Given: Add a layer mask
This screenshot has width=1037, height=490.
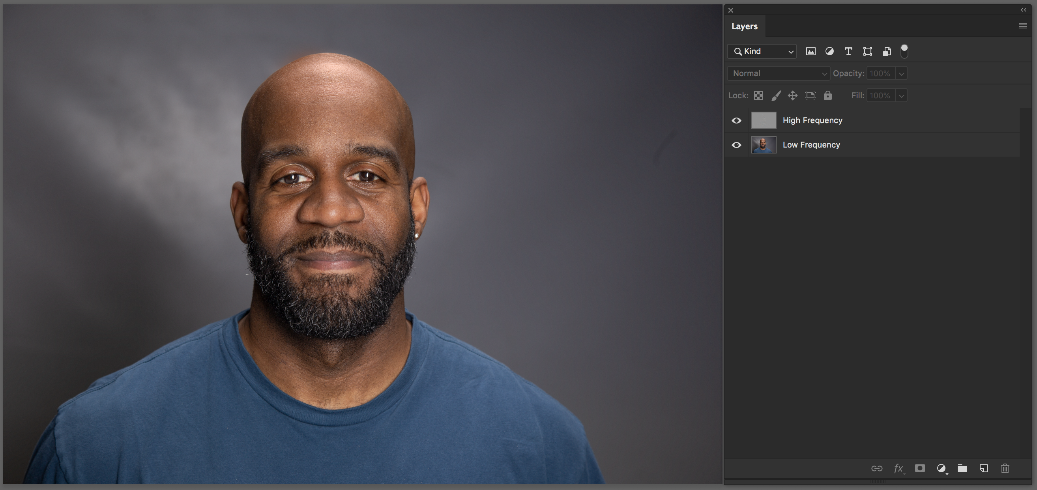Looking at the screenshot, I should (x=919, y=468).
